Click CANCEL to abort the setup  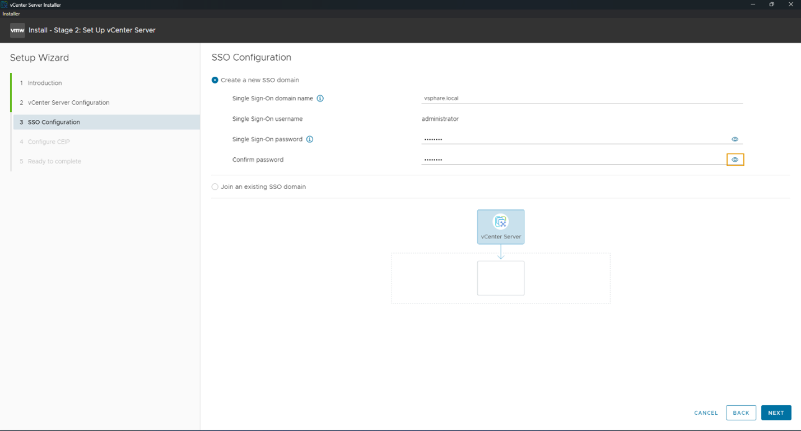705,413
